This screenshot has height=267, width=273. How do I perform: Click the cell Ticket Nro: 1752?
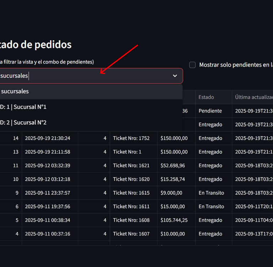coord(134,138)
